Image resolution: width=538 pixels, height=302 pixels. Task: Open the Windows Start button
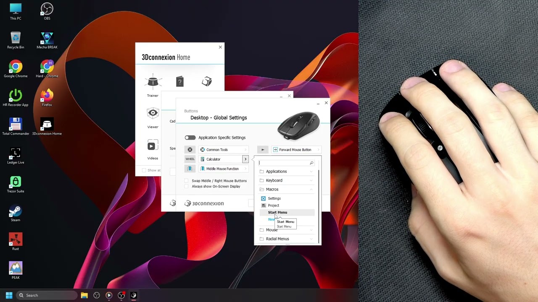tap(9, 295)
